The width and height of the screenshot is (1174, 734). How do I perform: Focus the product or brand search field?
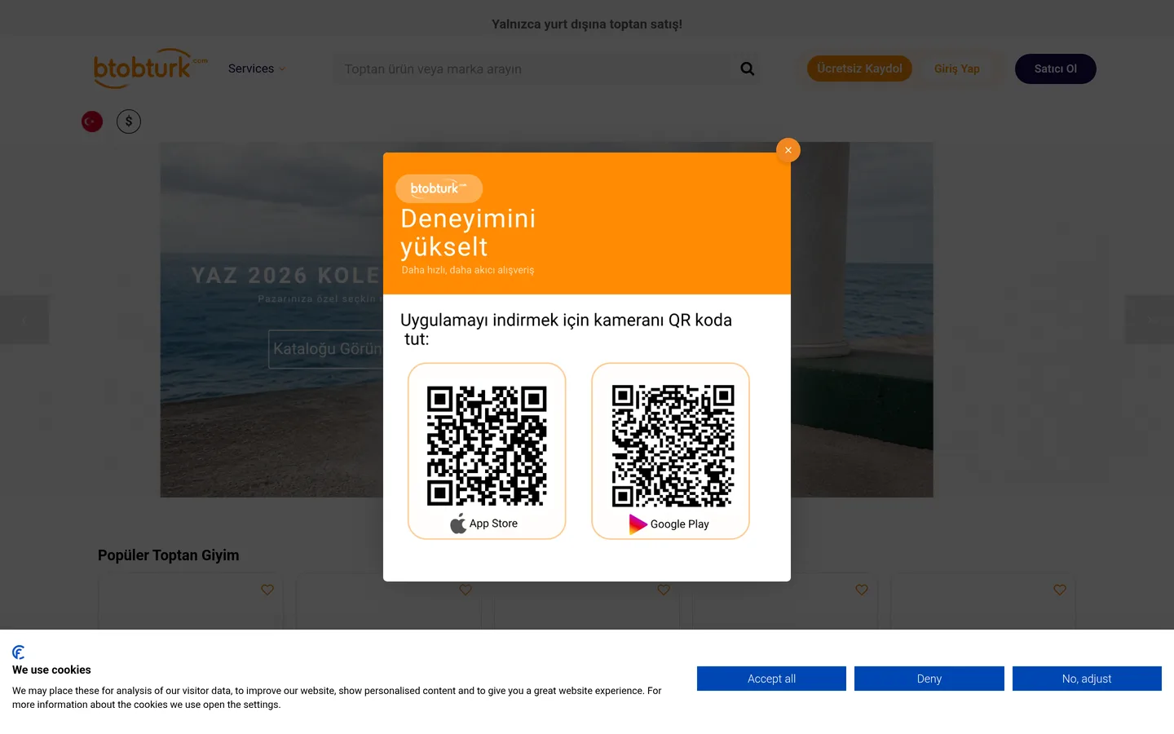[x=538, y=69]
